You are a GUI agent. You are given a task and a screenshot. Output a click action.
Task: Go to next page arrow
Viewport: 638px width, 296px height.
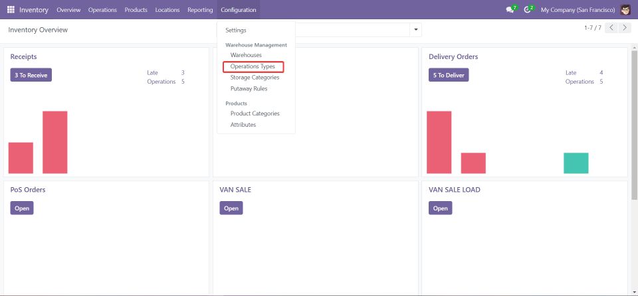tap(626, 28)
